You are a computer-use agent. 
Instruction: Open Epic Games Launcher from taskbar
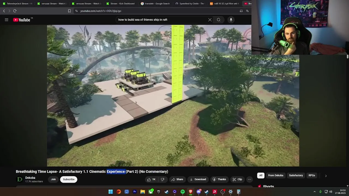point(159,192)
